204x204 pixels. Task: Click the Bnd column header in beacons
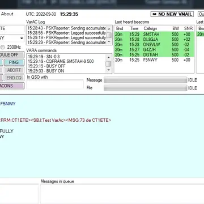[120, 28]
